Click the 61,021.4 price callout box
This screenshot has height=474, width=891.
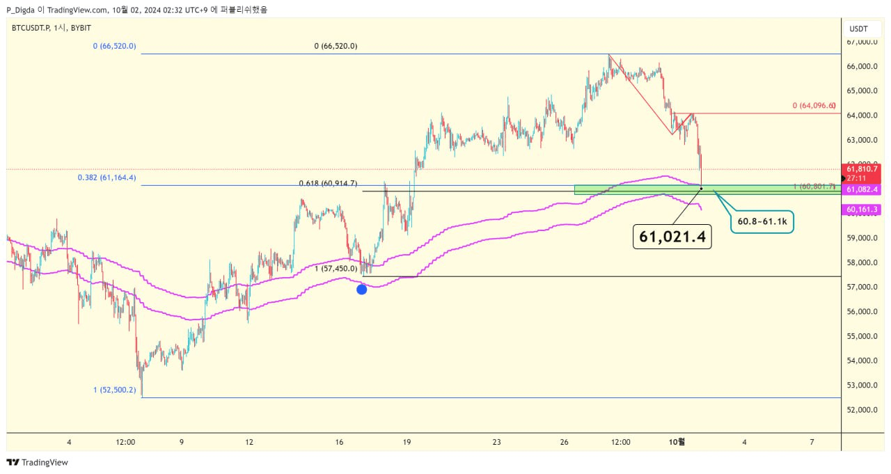coord(672,237)
